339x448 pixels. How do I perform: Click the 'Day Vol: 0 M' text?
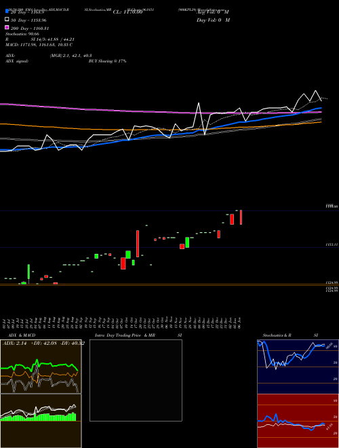click(213, 20)
